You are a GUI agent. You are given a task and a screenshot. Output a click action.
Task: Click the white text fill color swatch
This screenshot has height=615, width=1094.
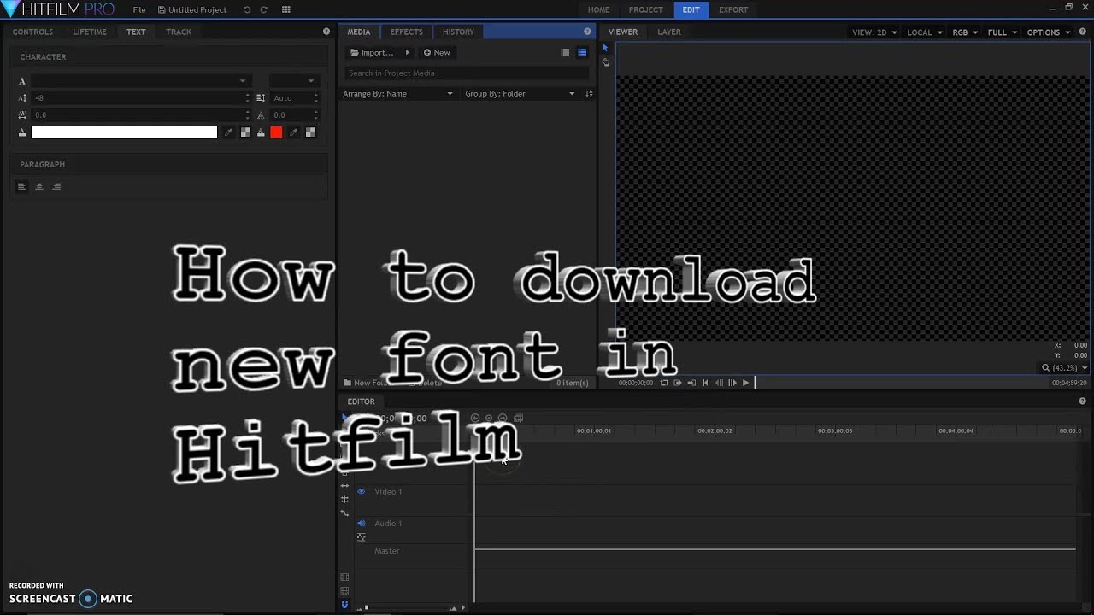point(124,132)
